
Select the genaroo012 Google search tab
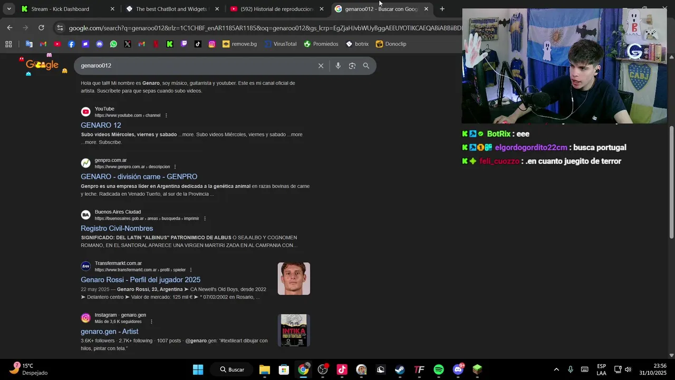(381, 9)
